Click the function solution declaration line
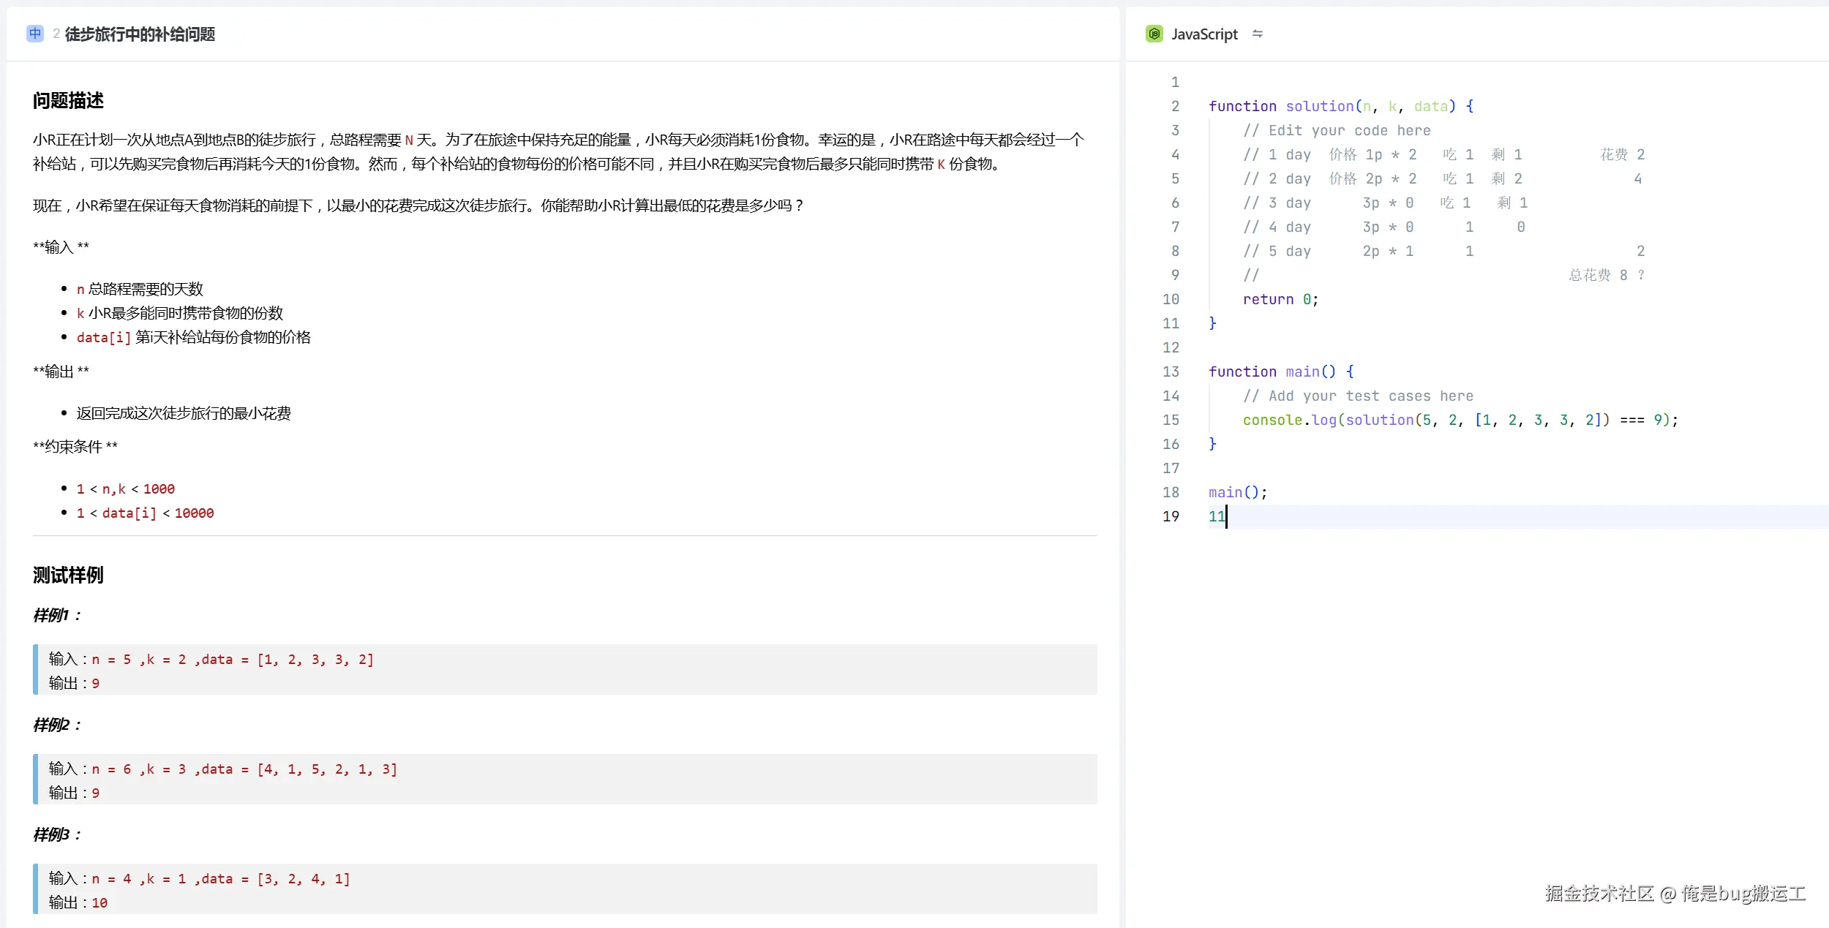1829x928 pixels. (1339, 106)
